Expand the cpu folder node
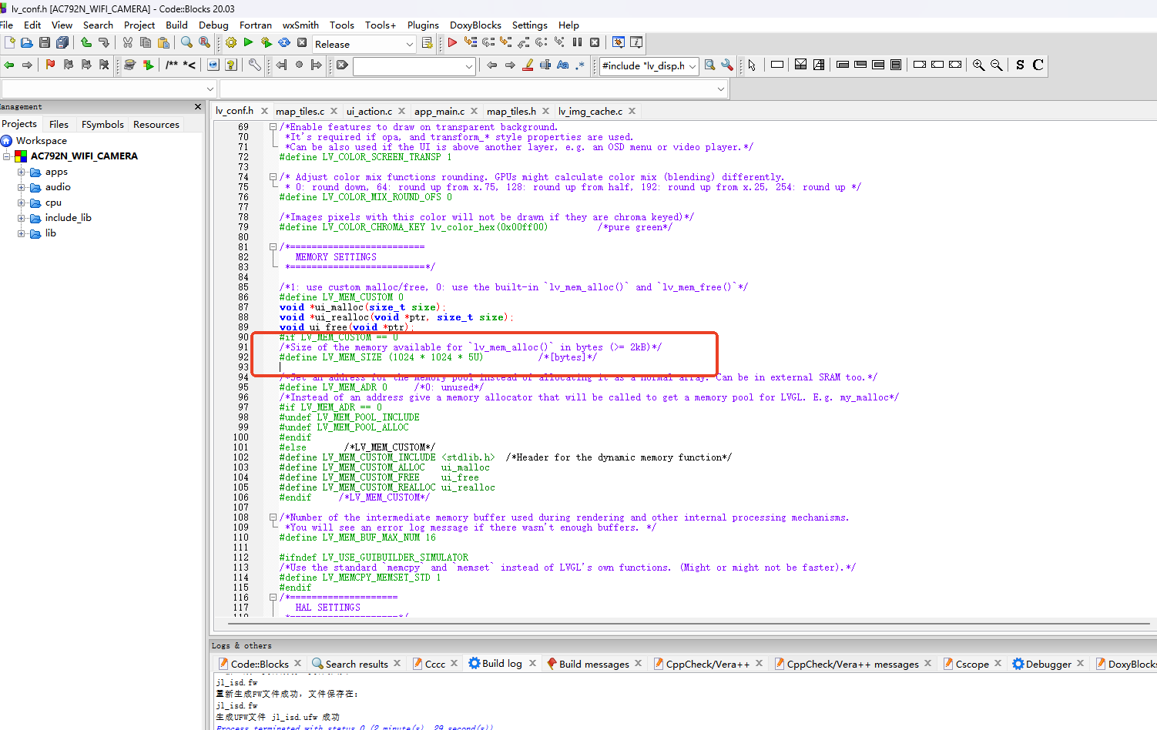This screenshot has width=1157, height=730. (22, 203)
